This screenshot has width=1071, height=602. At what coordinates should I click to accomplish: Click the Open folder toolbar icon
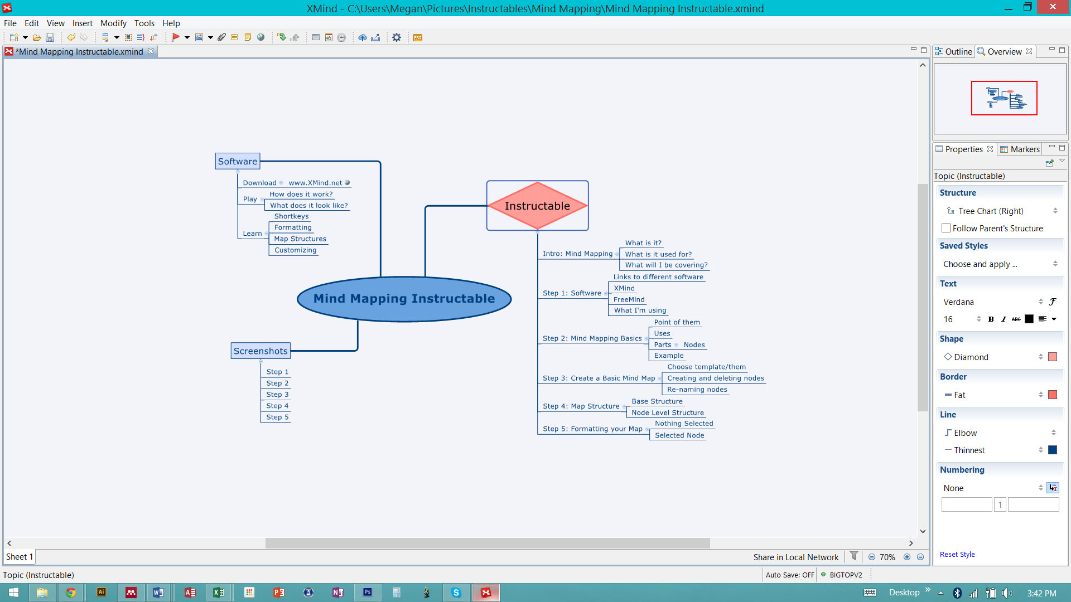click(x=37, y=38)
